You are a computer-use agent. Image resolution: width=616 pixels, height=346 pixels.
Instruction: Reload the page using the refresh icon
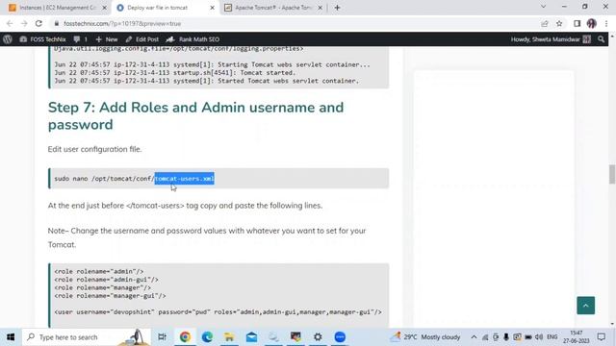[x=38, y=23]
